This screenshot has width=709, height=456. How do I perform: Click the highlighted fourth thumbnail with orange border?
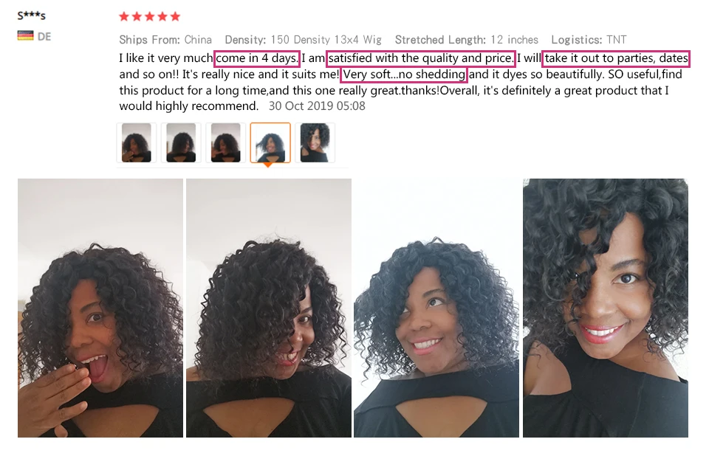(x=270, y=143)
